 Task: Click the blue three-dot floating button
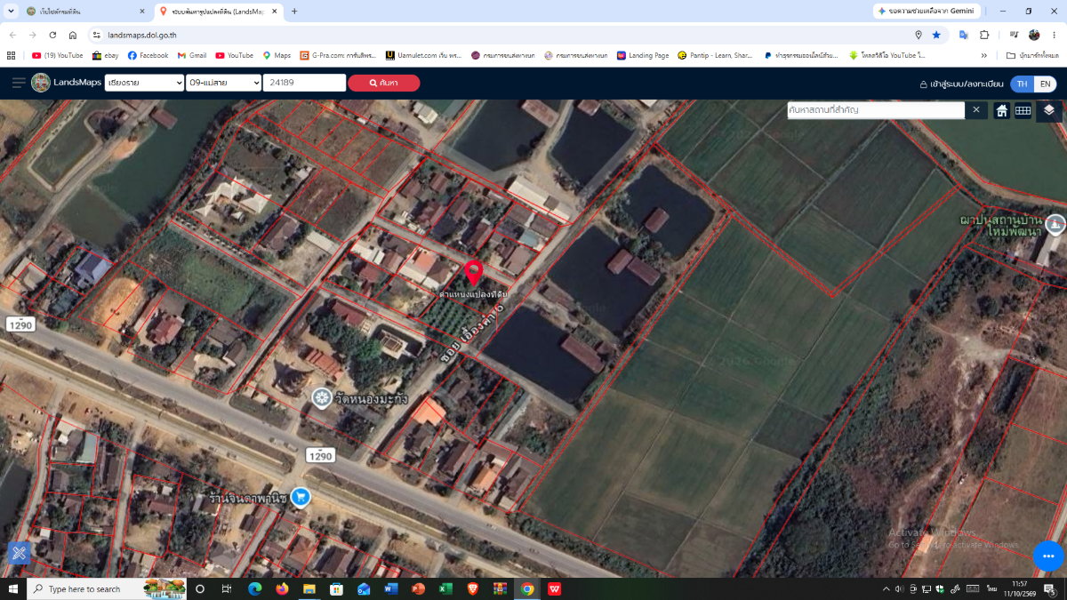pos(1048,556)
